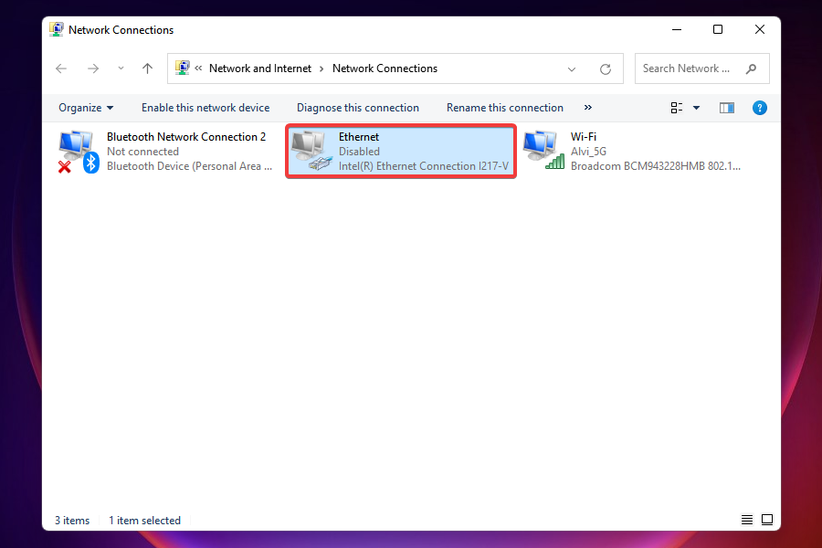Screen dimensions: 822x548
Task: Open the view options dropdown arrow
Action: [x=697, y=108]
